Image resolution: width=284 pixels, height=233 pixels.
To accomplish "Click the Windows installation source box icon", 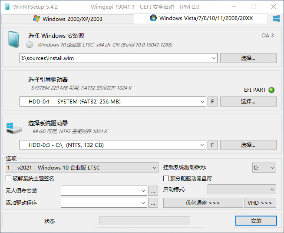I will pos(13,40).
